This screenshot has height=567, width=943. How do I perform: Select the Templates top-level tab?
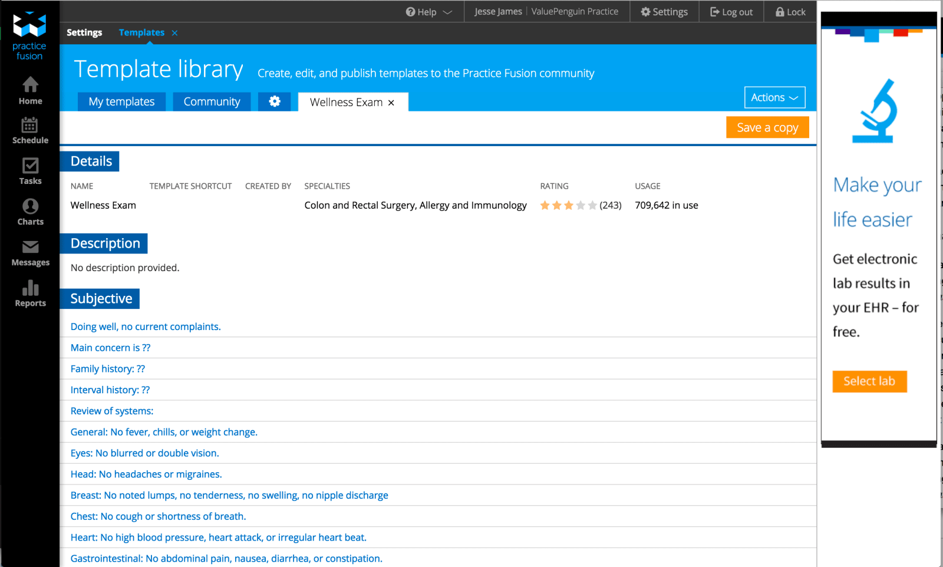click(x=141, y=32)
